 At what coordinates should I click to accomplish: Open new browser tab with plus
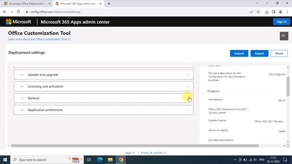(x=109, y=4)
